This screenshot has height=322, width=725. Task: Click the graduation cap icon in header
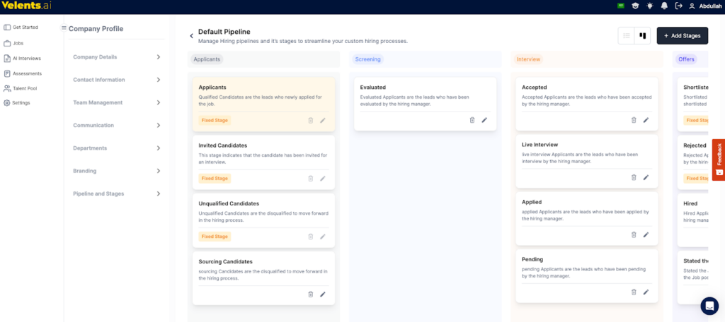coord(636,6)
